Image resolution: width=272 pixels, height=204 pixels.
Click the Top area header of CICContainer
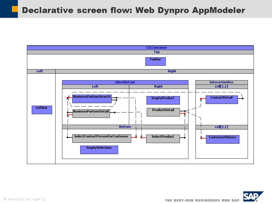tap(140, 52)
